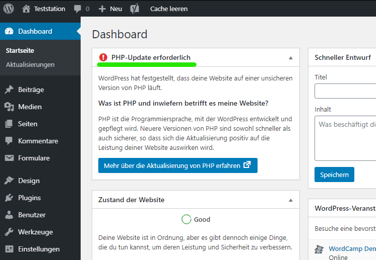Click the Benutzer person icon
The image size is (376, 260).
click(9, 215)
